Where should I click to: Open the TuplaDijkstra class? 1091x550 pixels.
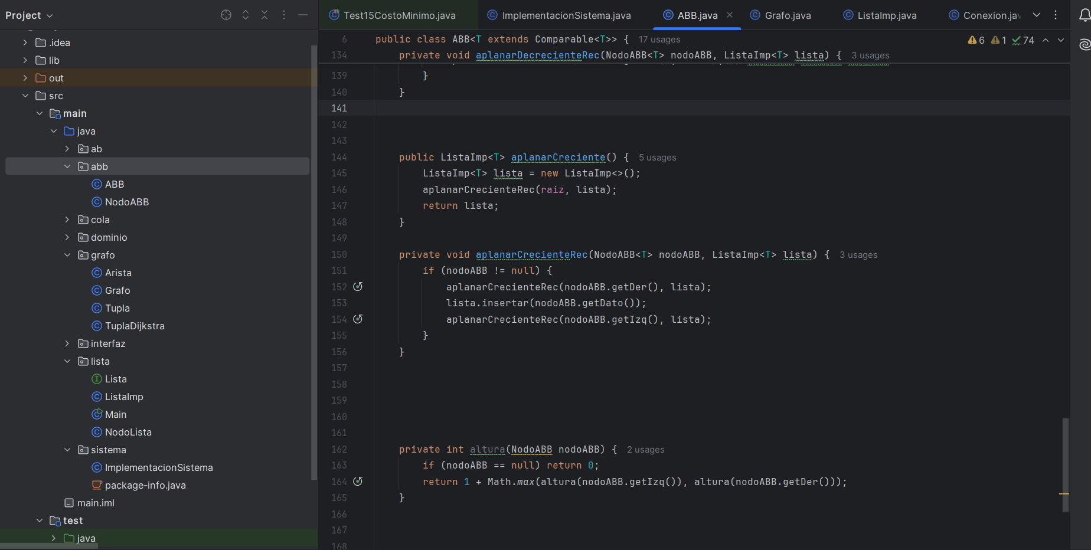[x=128, y=326]
